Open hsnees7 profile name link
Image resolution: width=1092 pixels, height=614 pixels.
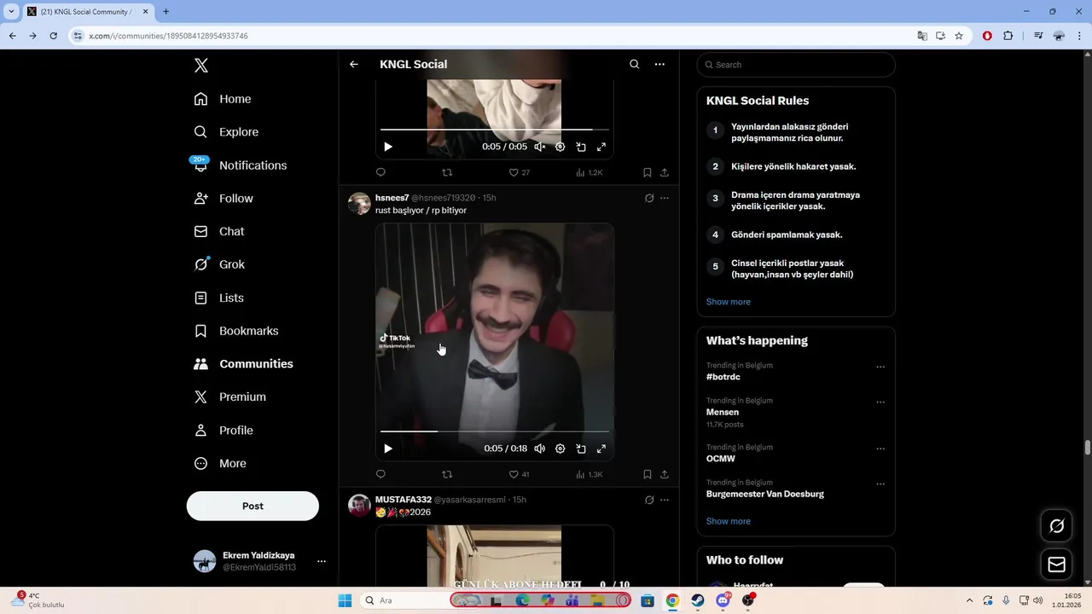coord(392,198)
